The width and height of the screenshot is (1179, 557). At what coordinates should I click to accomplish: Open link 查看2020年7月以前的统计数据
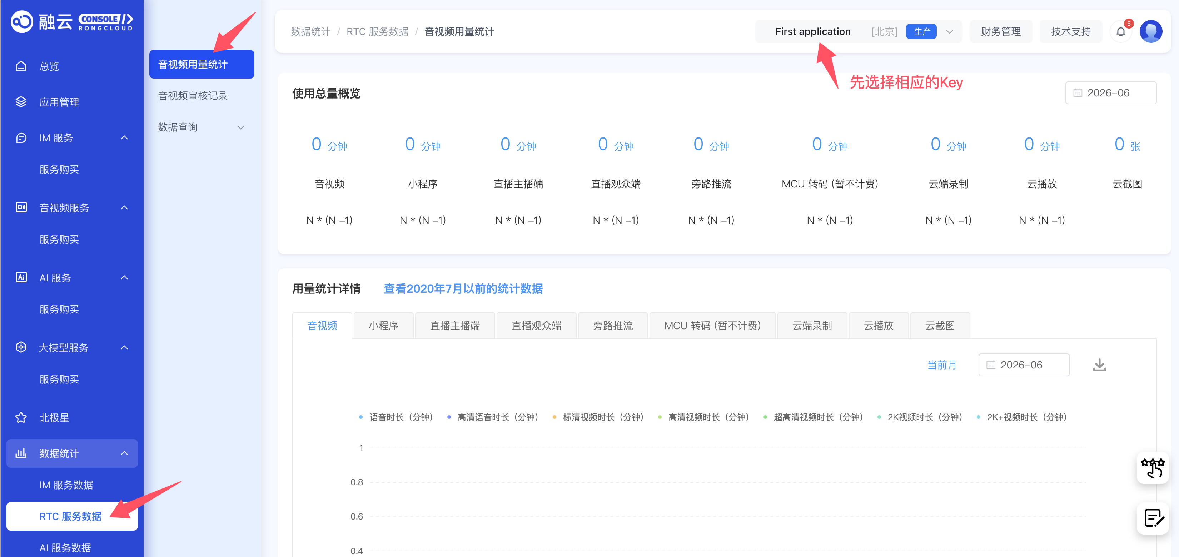coord(463,289)
